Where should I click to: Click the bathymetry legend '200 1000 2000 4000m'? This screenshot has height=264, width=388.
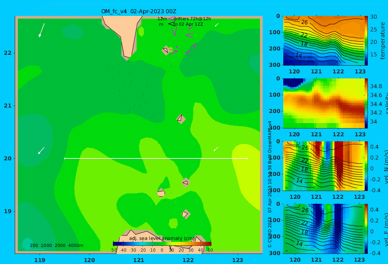pyautogui.click(x=56, y=245)
